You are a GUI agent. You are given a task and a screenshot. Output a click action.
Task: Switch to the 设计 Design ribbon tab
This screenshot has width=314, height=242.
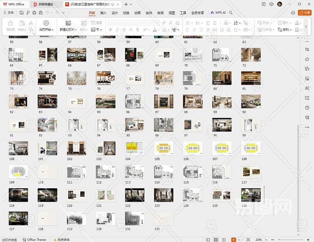point(115,13)
